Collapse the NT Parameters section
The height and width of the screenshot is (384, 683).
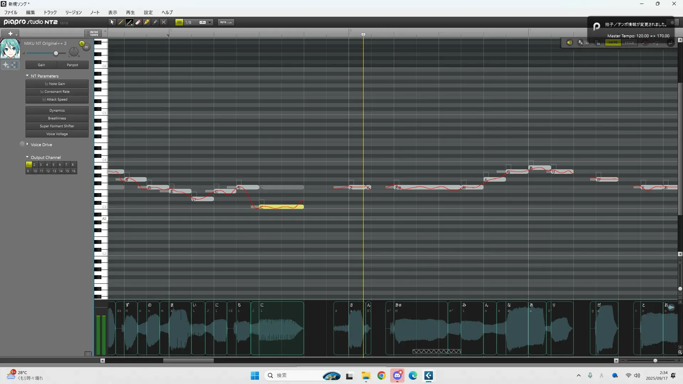click(x=27, y=76)
